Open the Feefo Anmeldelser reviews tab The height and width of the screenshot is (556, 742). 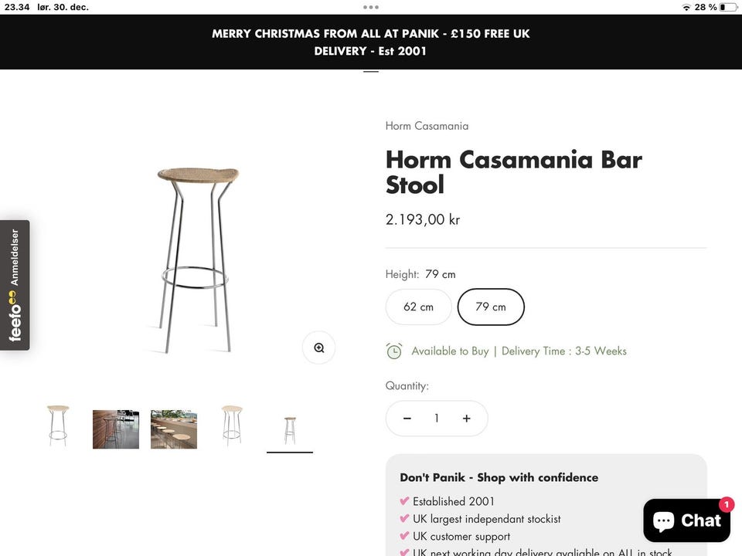pyautogui.click(x=15, y=285)
